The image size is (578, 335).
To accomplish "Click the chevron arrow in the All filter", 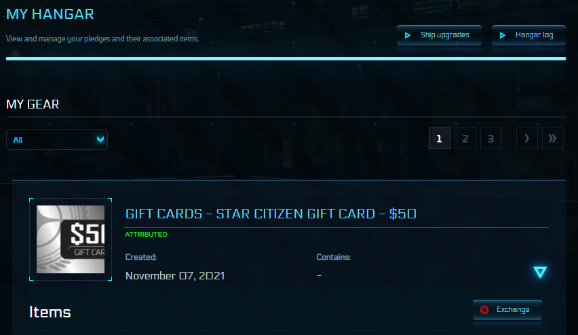I will click(100, 139).
